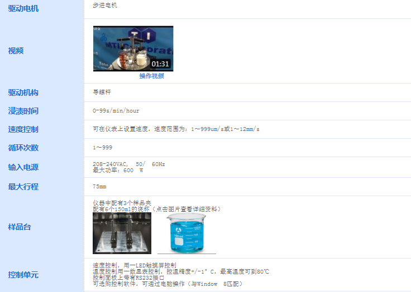This screenshot has height=292, width=411.
Task: Click the 0-99s/min/hour value
Action: point(116,111)
